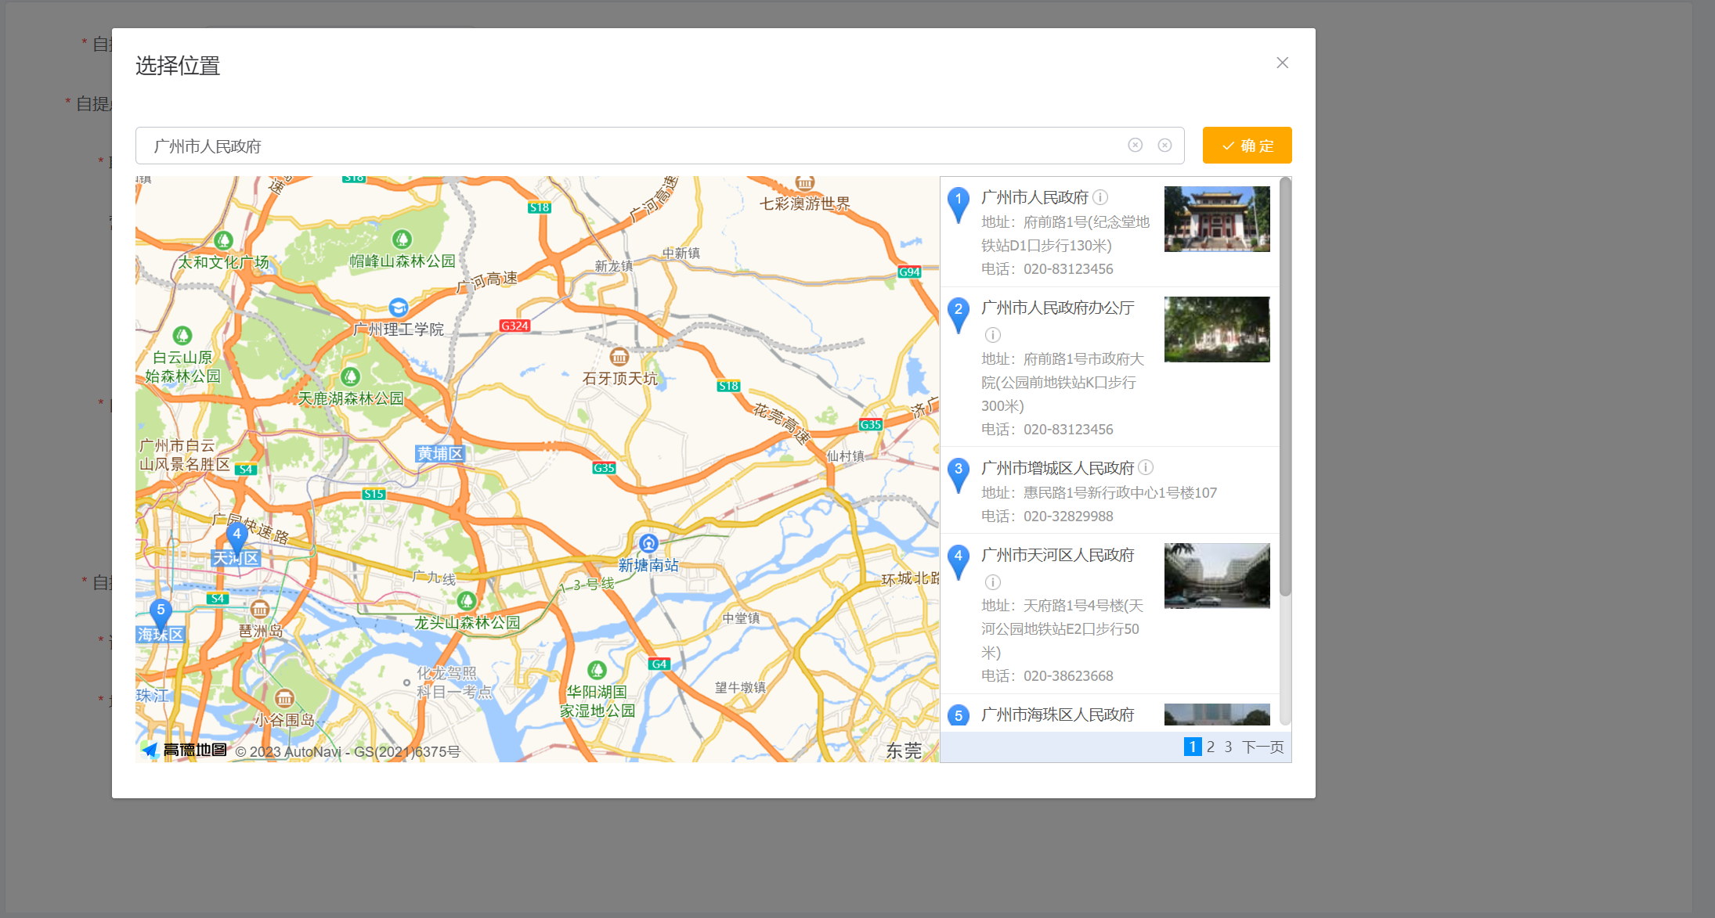This screenshot has height=918, width=1715.
Task: Select result marker 4 in results list
Action: [958, 561]
